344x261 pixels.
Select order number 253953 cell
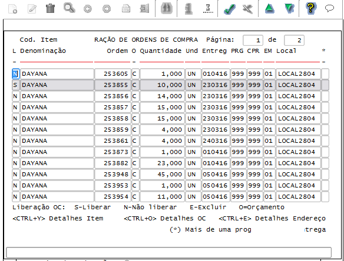[x=113, y=185]
